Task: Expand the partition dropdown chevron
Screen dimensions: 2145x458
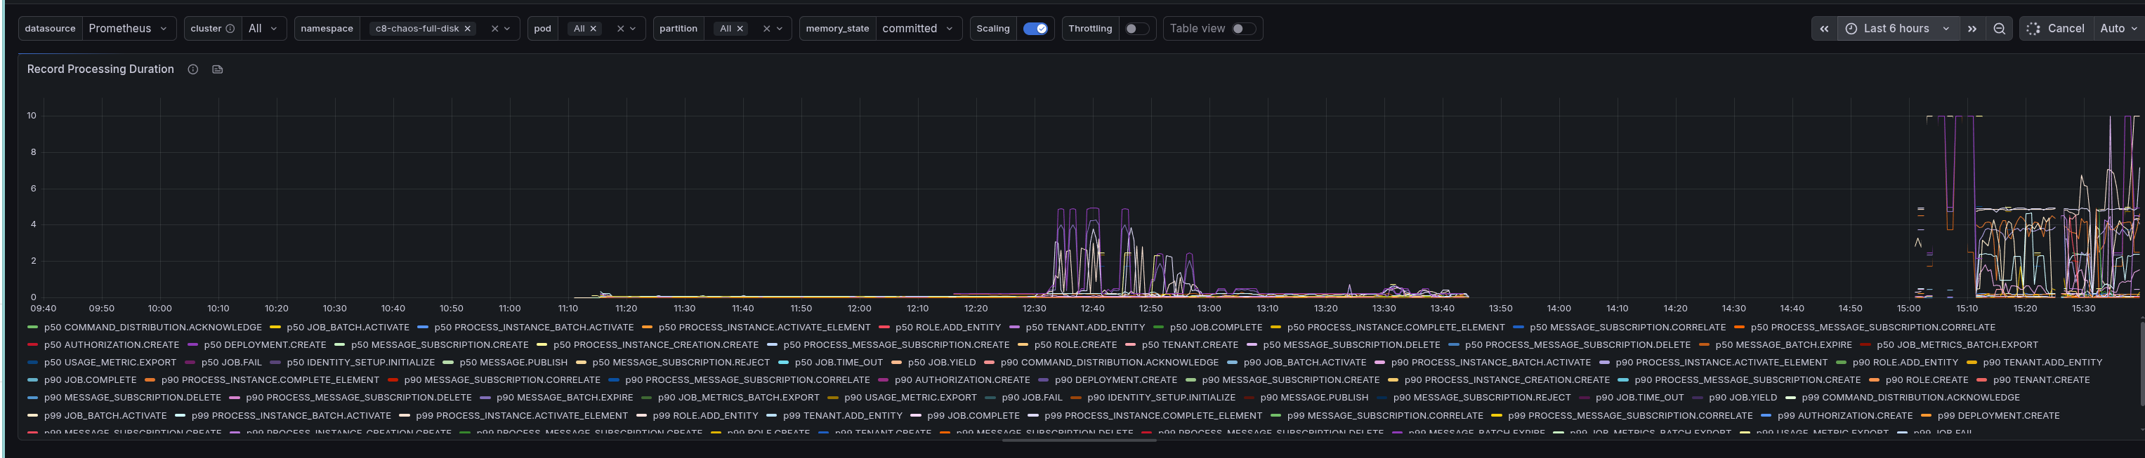Action: coord(780,28)
